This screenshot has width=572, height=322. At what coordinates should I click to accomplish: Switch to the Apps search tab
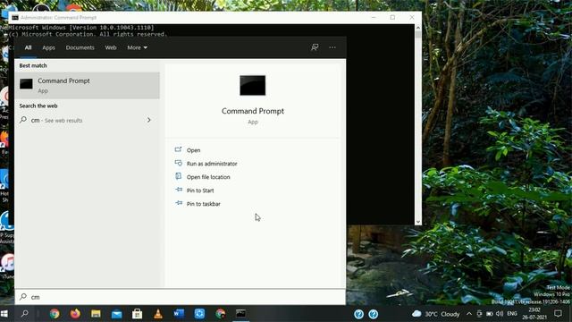(48, 47)
